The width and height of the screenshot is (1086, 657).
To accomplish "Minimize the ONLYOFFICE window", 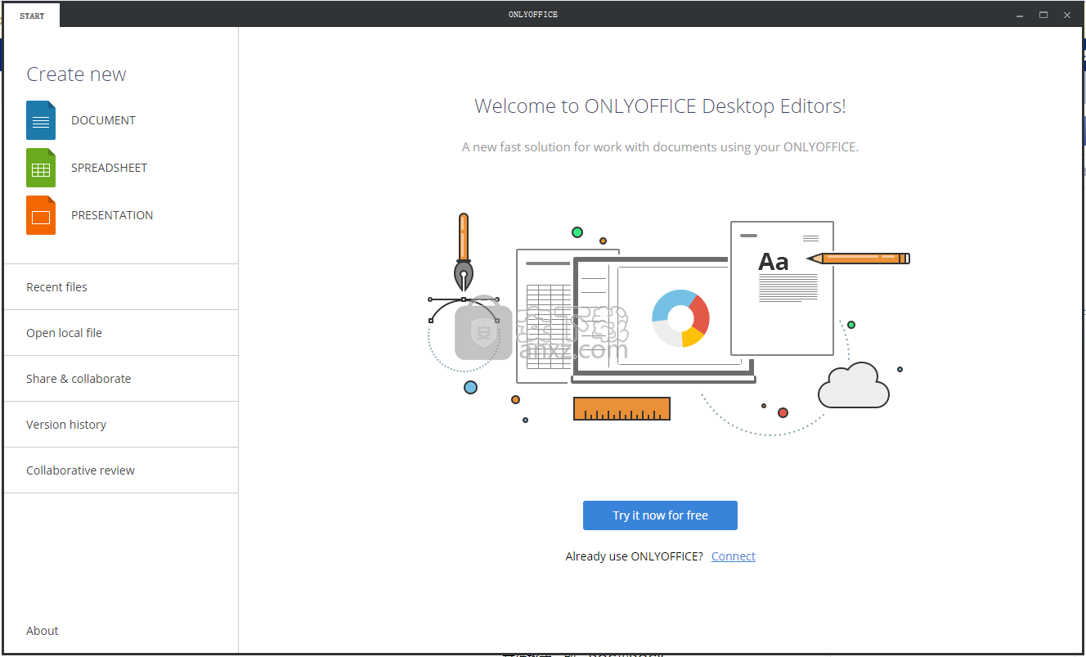I will (1020, 15).
